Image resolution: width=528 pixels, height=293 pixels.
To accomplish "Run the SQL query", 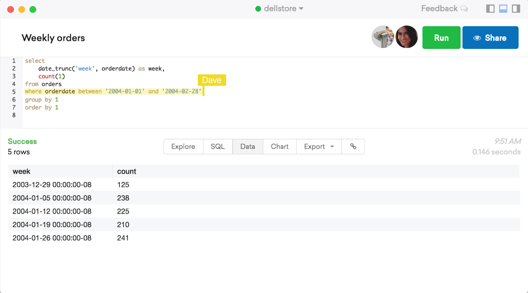I will (441, 38).
